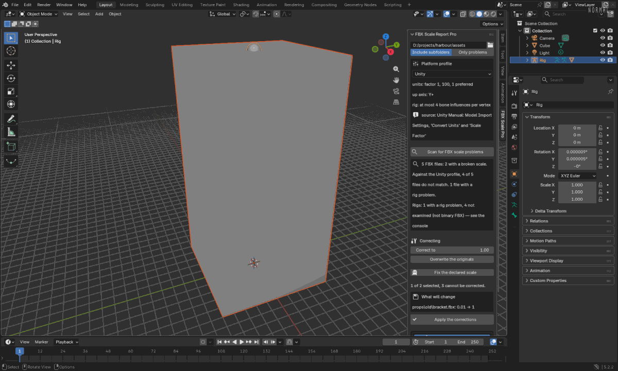Toggle the camera view icon
Image resolution: width=618 pixels, height=371 pixels.
[396, 91]
